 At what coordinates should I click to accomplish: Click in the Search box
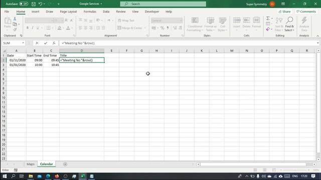[163, 4]
